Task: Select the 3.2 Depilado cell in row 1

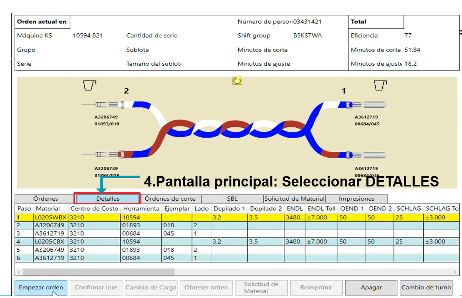Action: click(x=229, y=218)
